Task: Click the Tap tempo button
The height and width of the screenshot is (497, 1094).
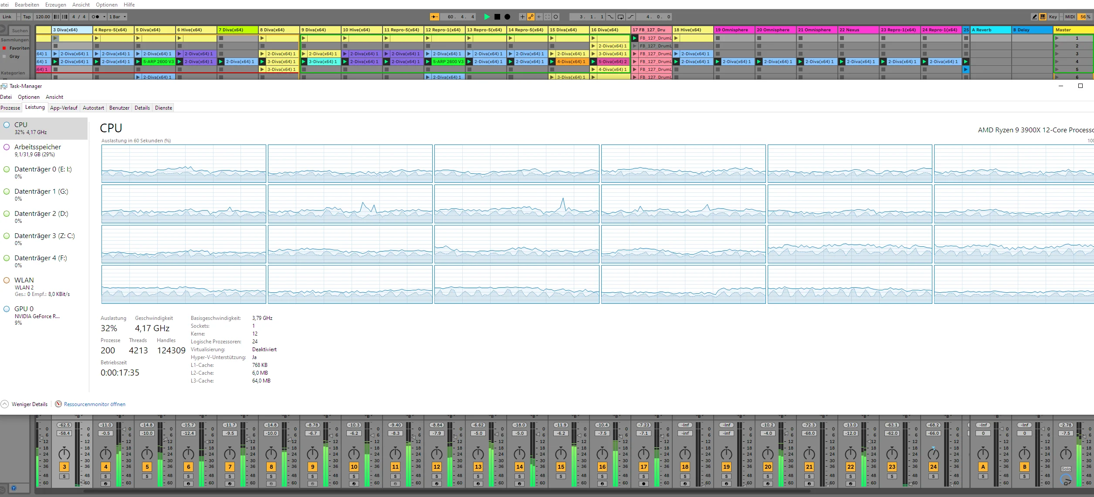Action: 27,17
